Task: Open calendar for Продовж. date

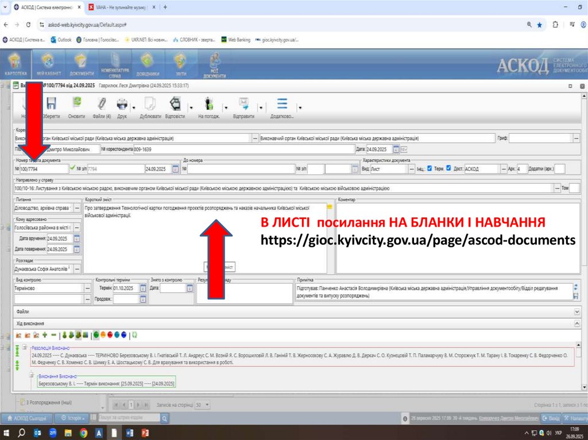Action: (143, 299)
